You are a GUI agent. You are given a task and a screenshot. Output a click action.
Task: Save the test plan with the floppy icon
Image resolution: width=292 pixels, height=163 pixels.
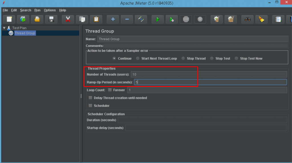click(51, 19)
